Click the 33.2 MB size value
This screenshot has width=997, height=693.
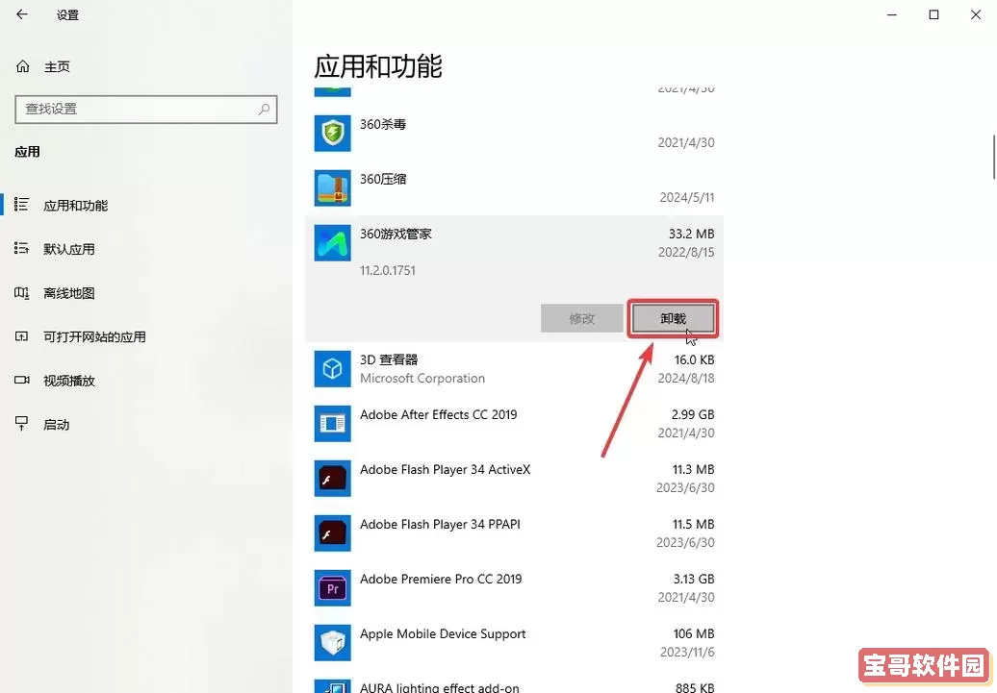coord(691,234)
